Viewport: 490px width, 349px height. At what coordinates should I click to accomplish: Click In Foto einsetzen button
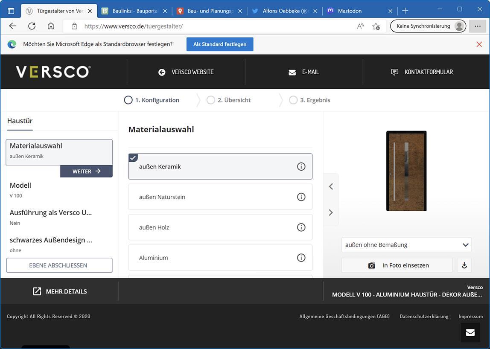[397, 265]
